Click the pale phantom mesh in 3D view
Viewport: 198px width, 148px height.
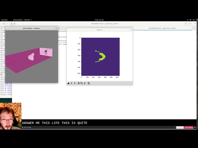pos(31,57)
